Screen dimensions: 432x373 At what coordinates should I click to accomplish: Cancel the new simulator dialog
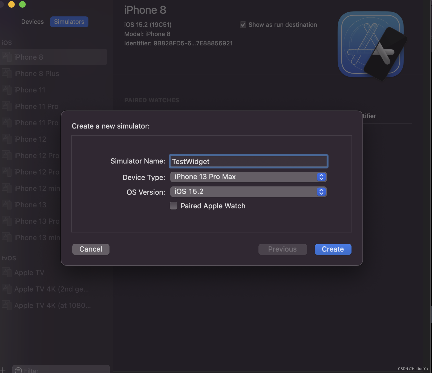[x=91, y=249]
